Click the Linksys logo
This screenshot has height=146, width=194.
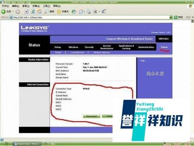[x=35, y=29]
